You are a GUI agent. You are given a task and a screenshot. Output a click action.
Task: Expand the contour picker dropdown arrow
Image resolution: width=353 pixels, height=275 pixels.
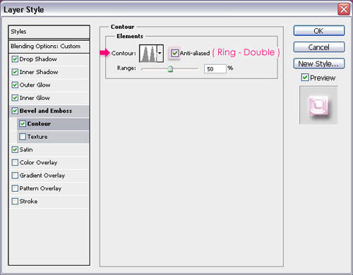[x=160, y=54]
